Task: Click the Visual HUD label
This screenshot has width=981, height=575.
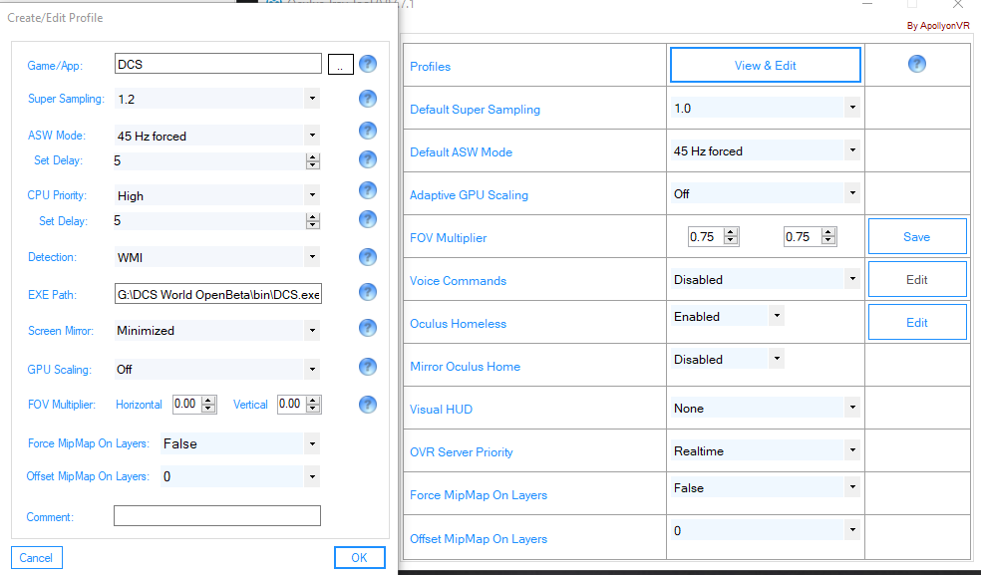Action: pos(441,410)
